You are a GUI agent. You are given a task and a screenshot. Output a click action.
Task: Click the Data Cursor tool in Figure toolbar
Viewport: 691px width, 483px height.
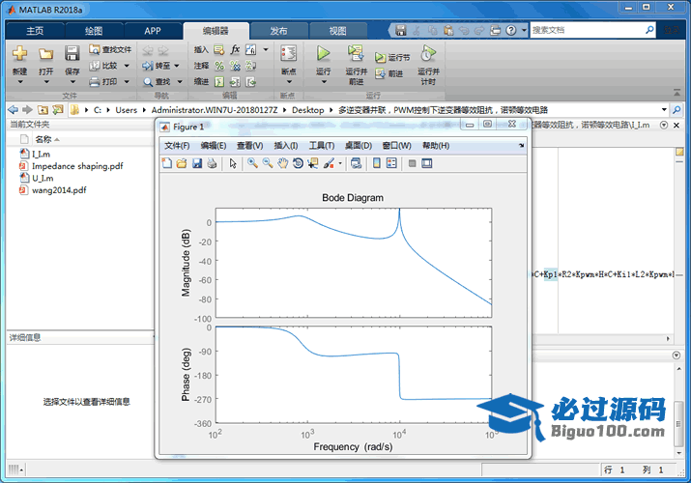tap(312, 163)
